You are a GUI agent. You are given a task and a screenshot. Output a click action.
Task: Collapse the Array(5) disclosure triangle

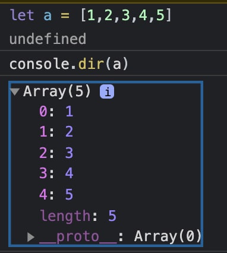pos(15,91)
